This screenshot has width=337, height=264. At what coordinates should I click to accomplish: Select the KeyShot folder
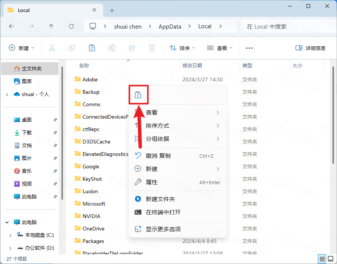(88, 179)
